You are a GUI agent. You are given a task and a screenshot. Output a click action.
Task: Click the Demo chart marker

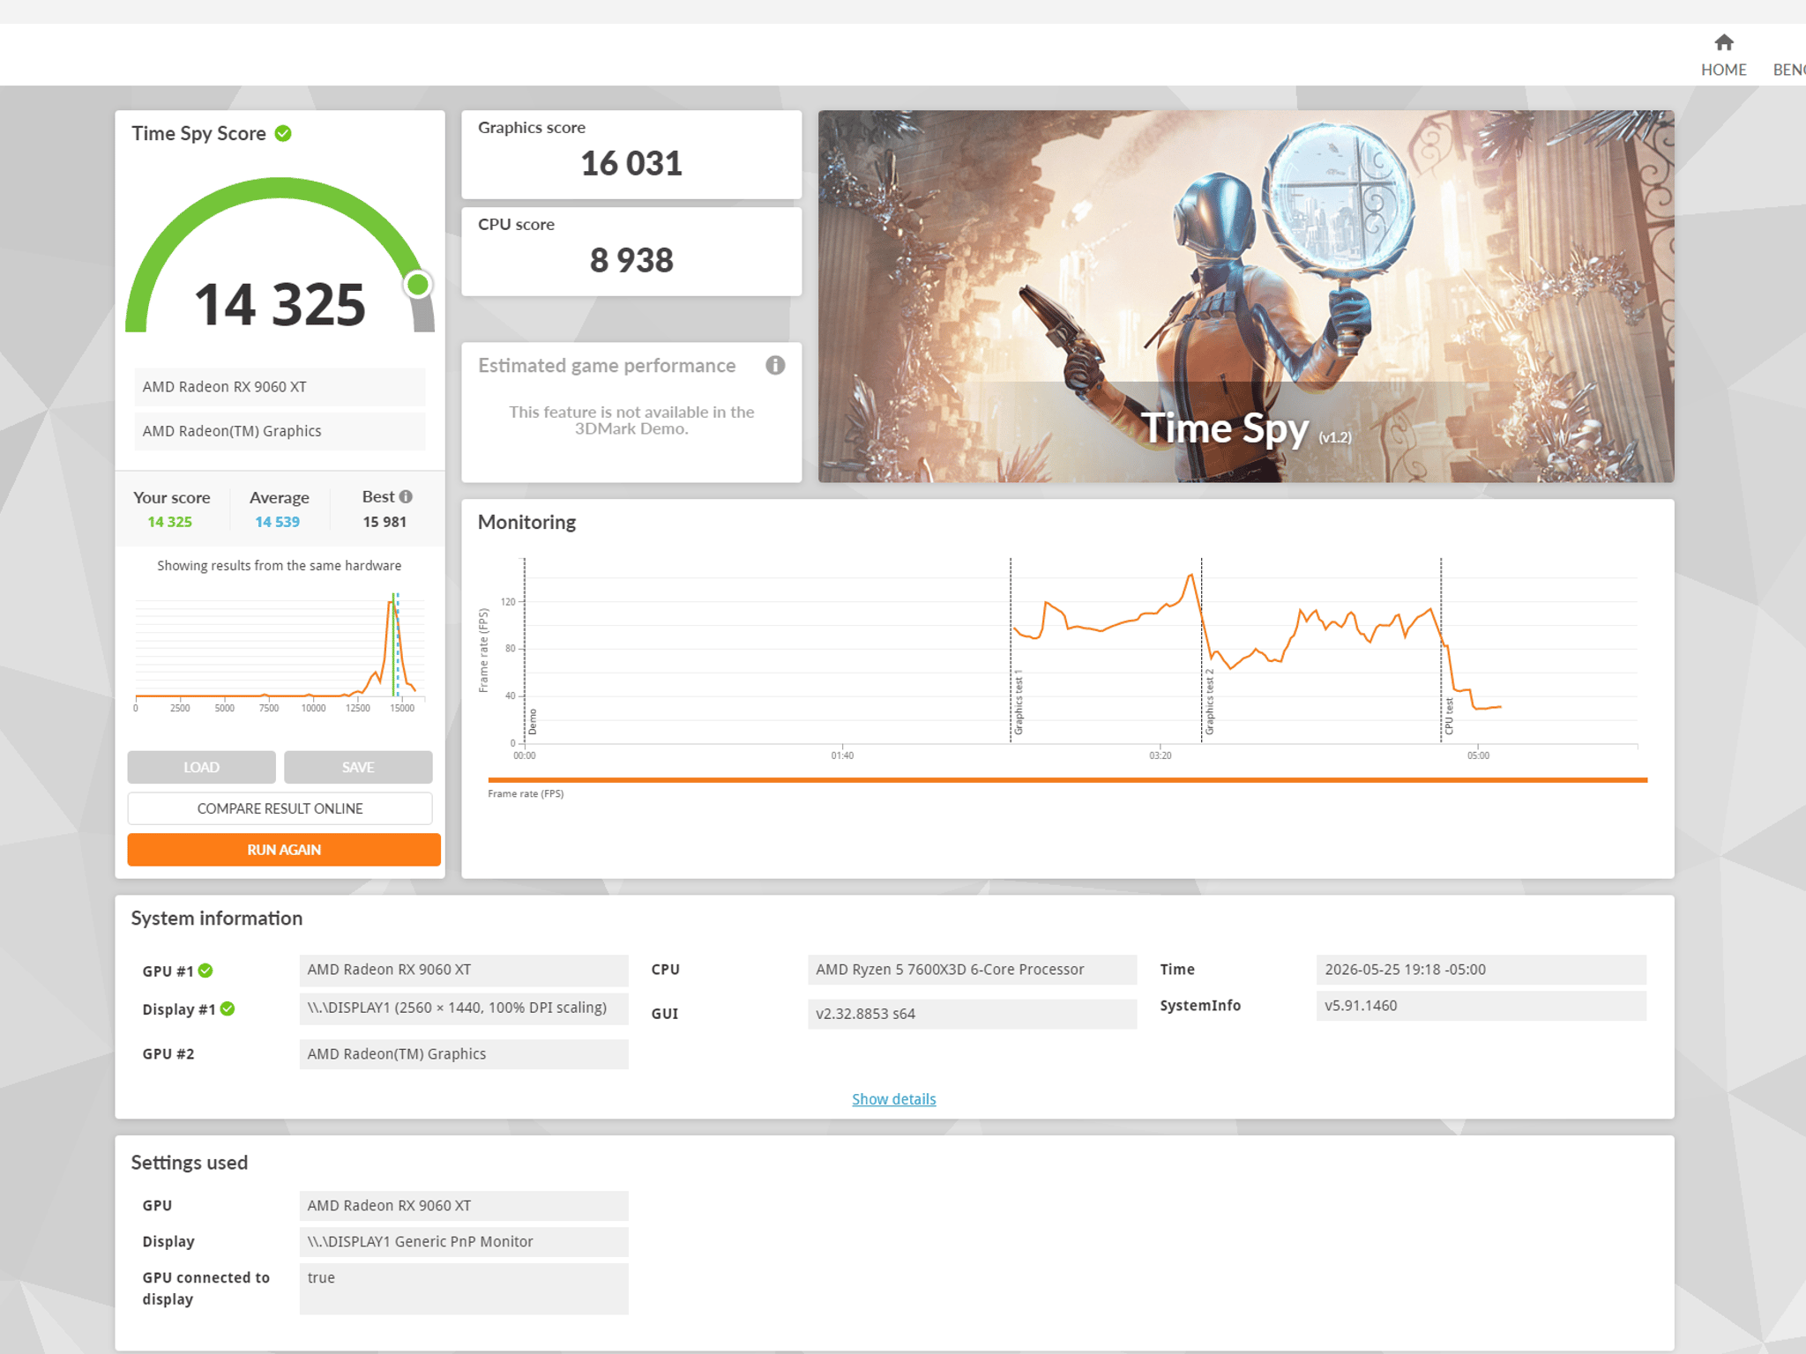(532, 722)
